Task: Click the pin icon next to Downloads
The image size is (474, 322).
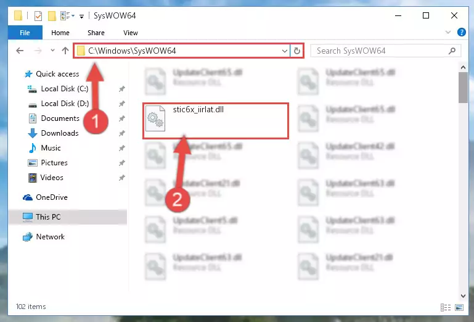Action: point(121,133)
